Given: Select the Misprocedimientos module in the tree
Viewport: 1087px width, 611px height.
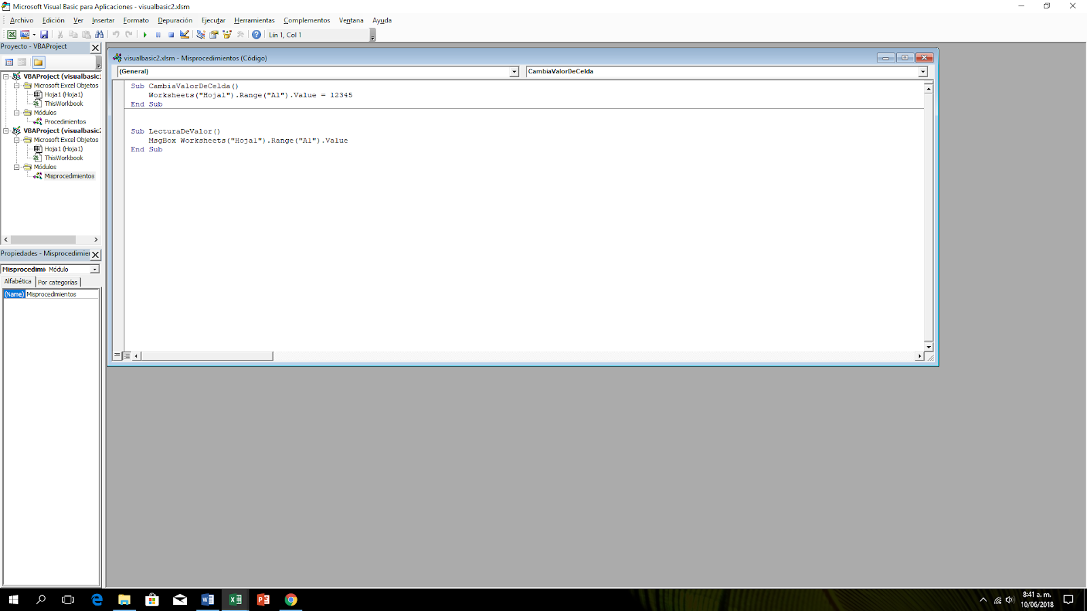Looking at the screenshot, I should tap(69, 176).
